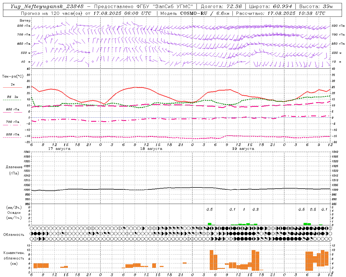346x277 pixels.
Task: Click the Осадки precipitation label
Action: click(x=14, y=213)
